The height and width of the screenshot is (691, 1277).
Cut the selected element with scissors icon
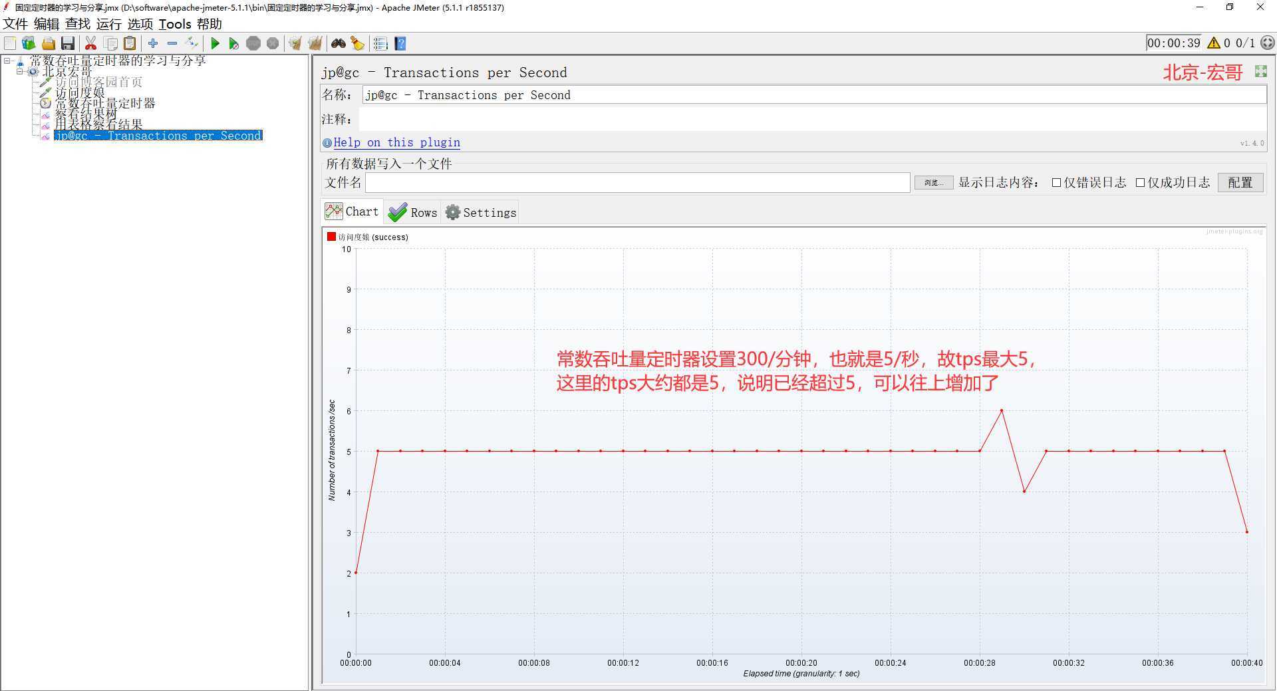point(91,44)
